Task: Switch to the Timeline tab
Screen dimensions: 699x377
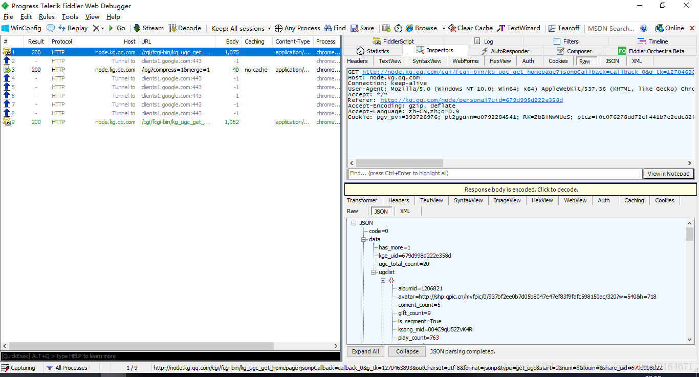Action: pos(652,41)
